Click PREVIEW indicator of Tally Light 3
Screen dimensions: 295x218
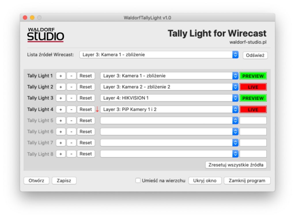[x=253, y=98]
